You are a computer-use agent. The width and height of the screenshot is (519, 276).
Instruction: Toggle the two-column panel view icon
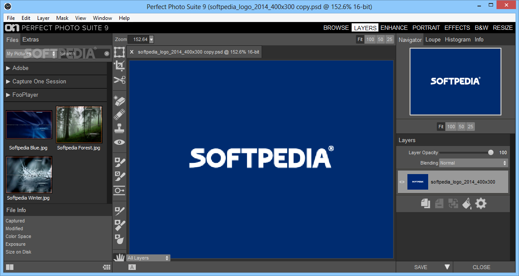(x=10, y=267)
